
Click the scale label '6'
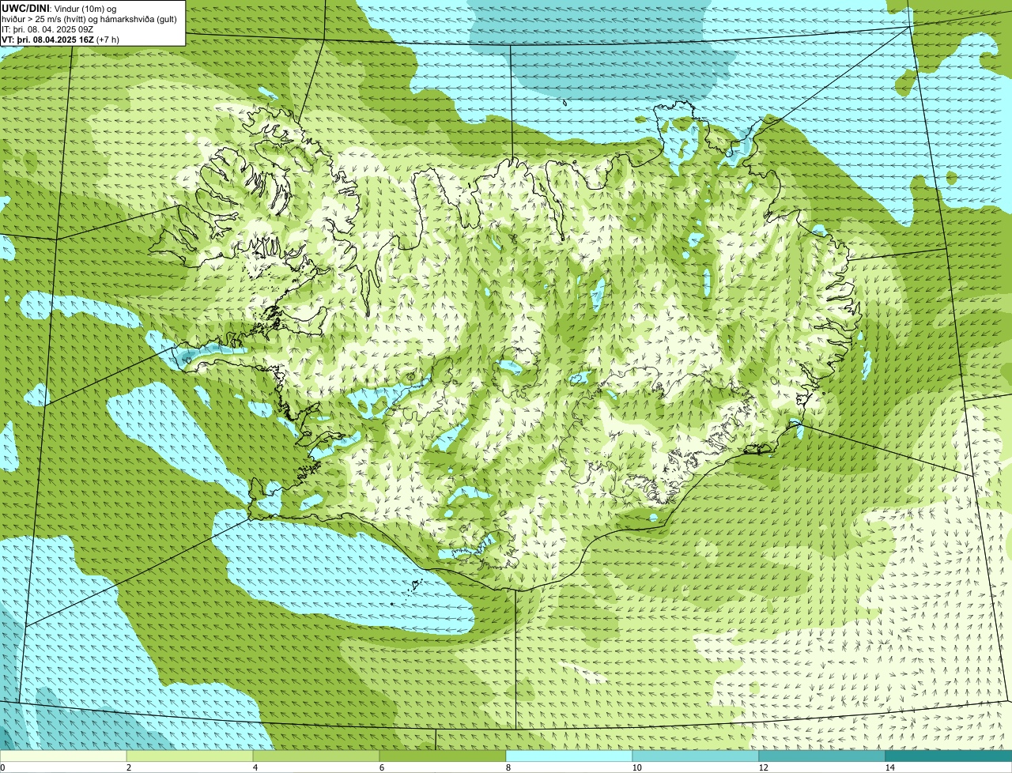tap(381, 767)
